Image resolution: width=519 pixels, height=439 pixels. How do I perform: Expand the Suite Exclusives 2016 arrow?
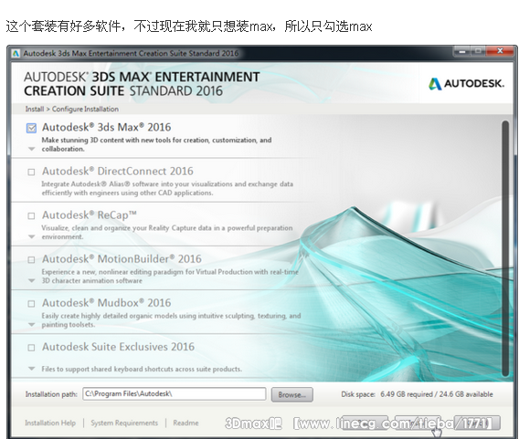point(31,369)
